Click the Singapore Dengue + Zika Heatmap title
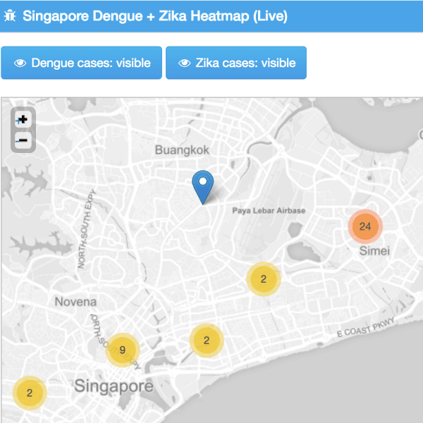The width and height of the screenshot is (423, 423). point(155,16)
